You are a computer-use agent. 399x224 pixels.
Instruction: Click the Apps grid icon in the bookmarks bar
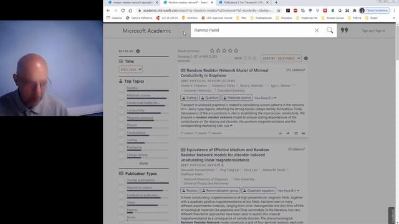108,18
